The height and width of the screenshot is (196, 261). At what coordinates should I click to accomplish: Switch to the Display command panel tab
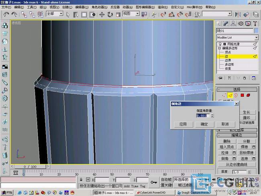248,24
